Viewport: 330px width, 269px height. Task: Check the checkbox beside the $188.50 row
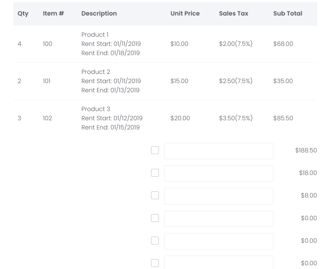(x=155, y=150)
